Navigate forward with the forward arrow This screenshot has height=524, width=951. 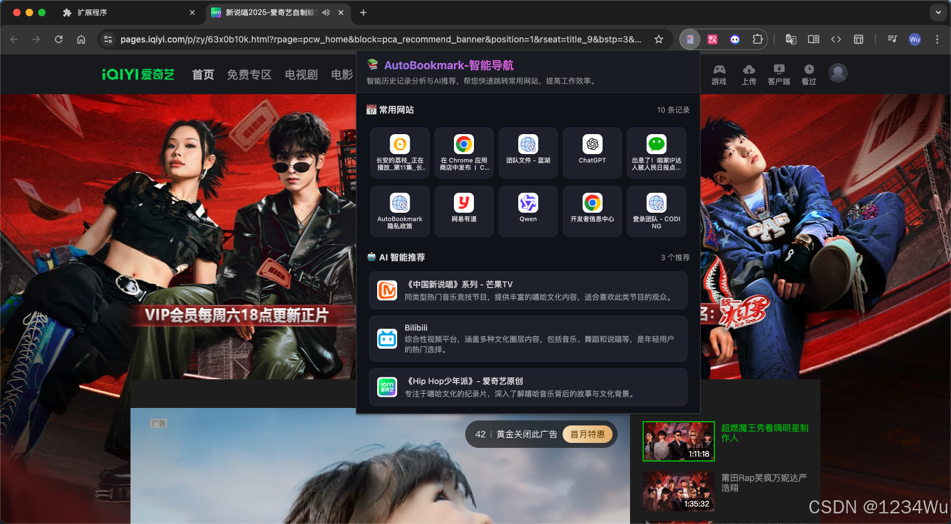36,39
